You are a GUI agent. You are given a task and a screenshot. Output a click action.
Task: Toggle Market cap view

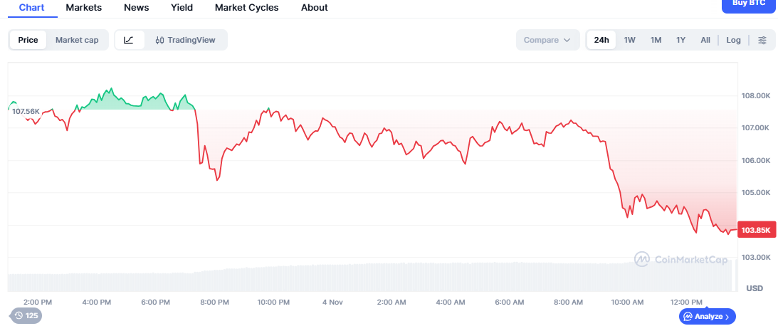coord(77,40)
